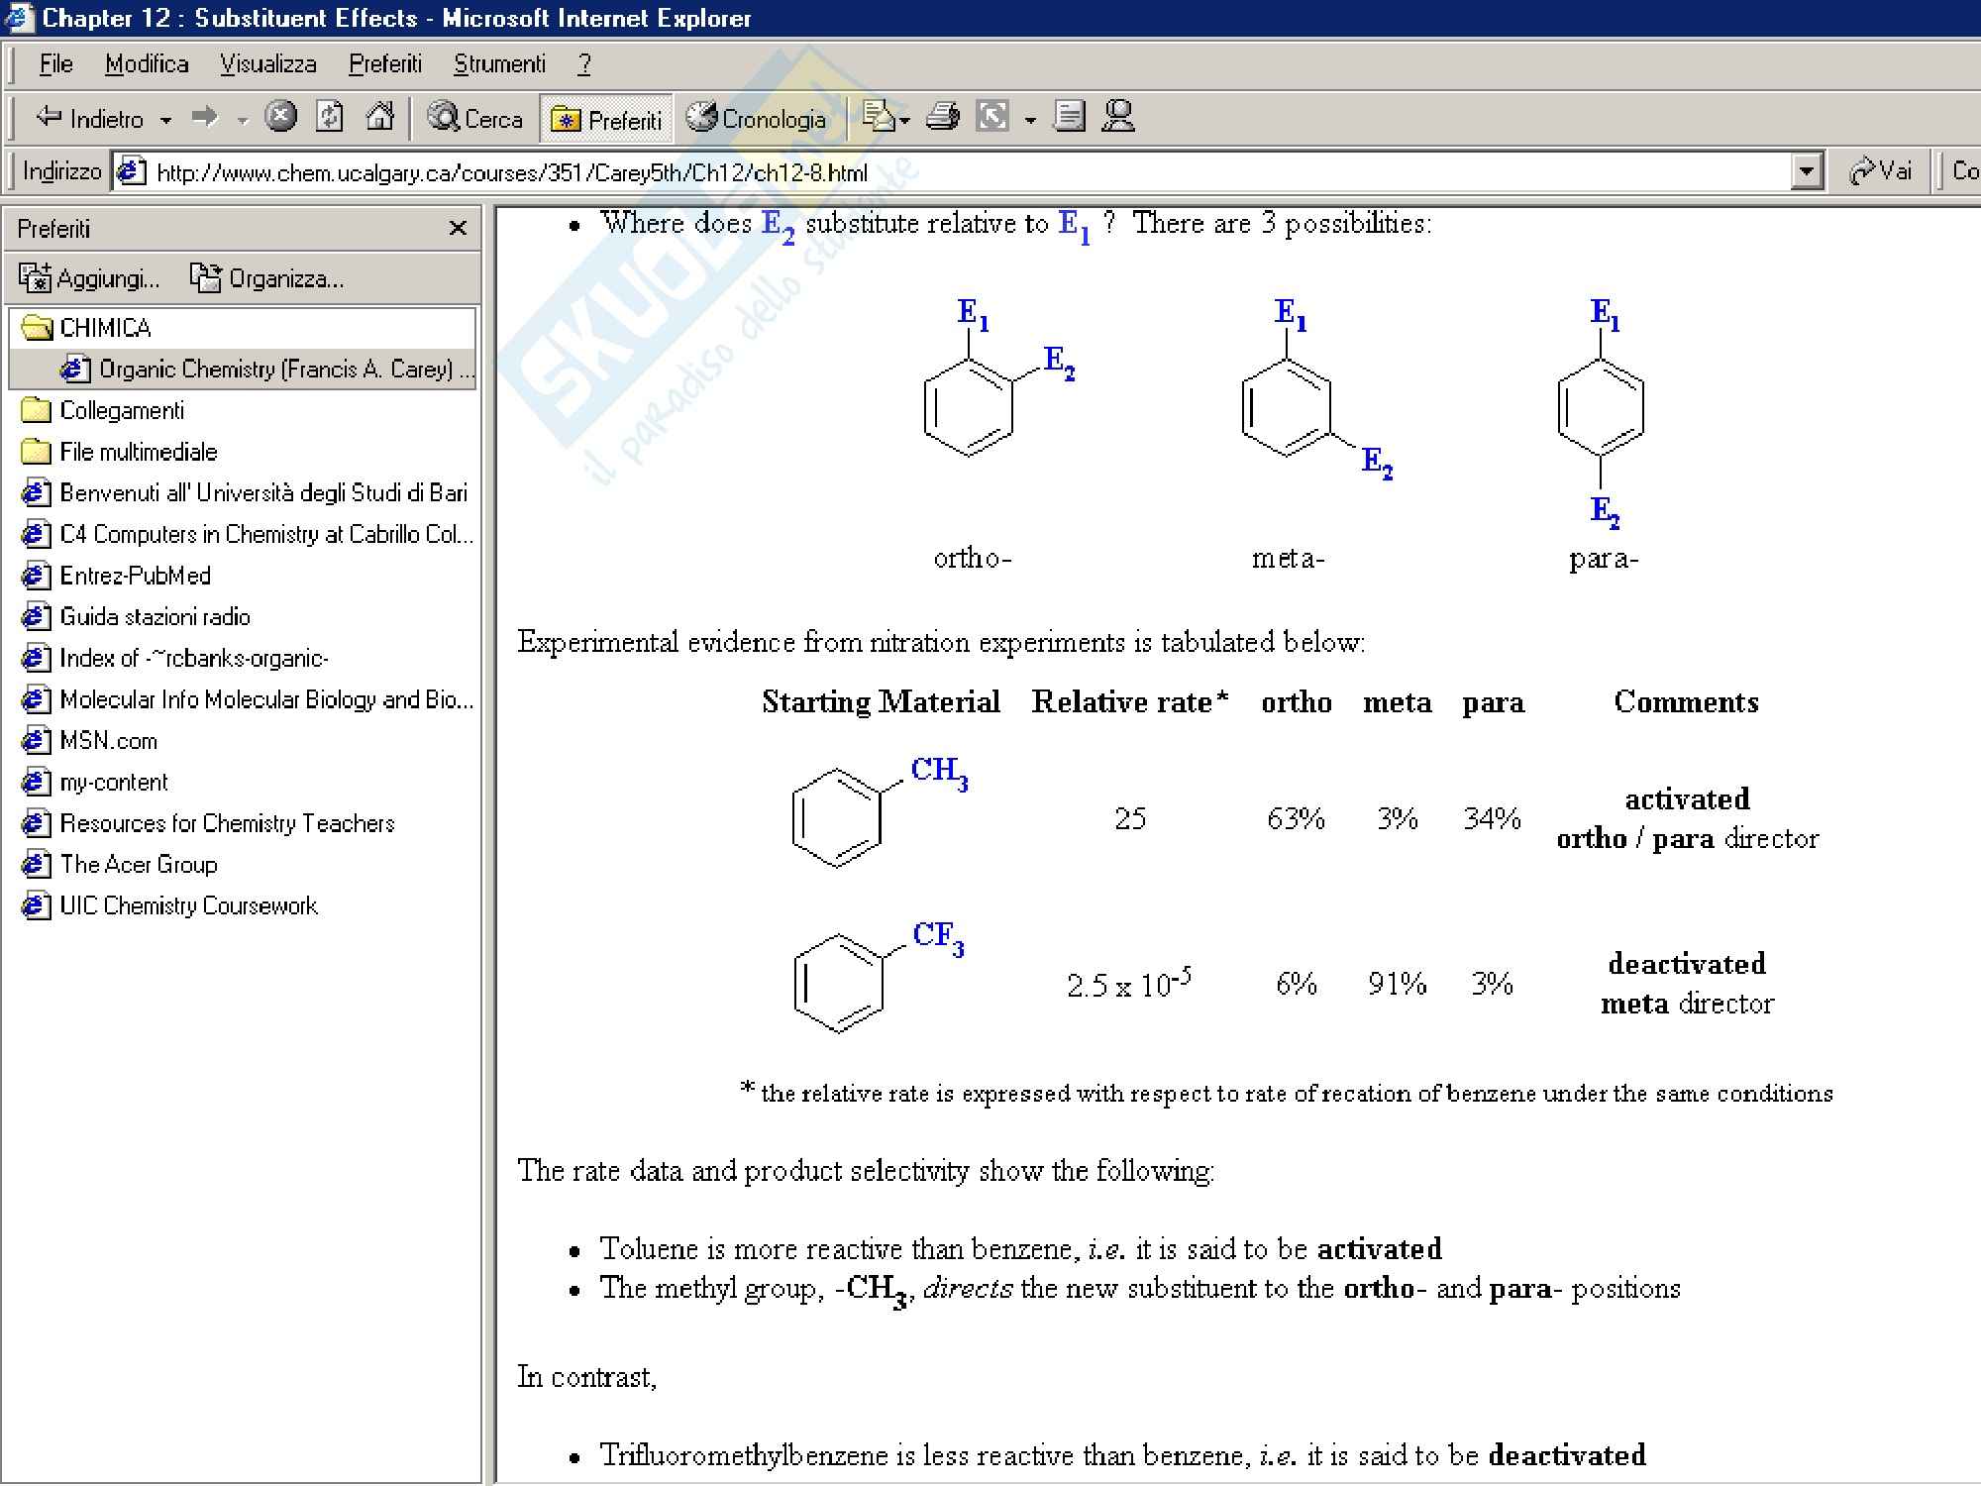This screenshot has height=1486, width=1981.
Task: Go to the Home page icon
Action: click(379, 118)
